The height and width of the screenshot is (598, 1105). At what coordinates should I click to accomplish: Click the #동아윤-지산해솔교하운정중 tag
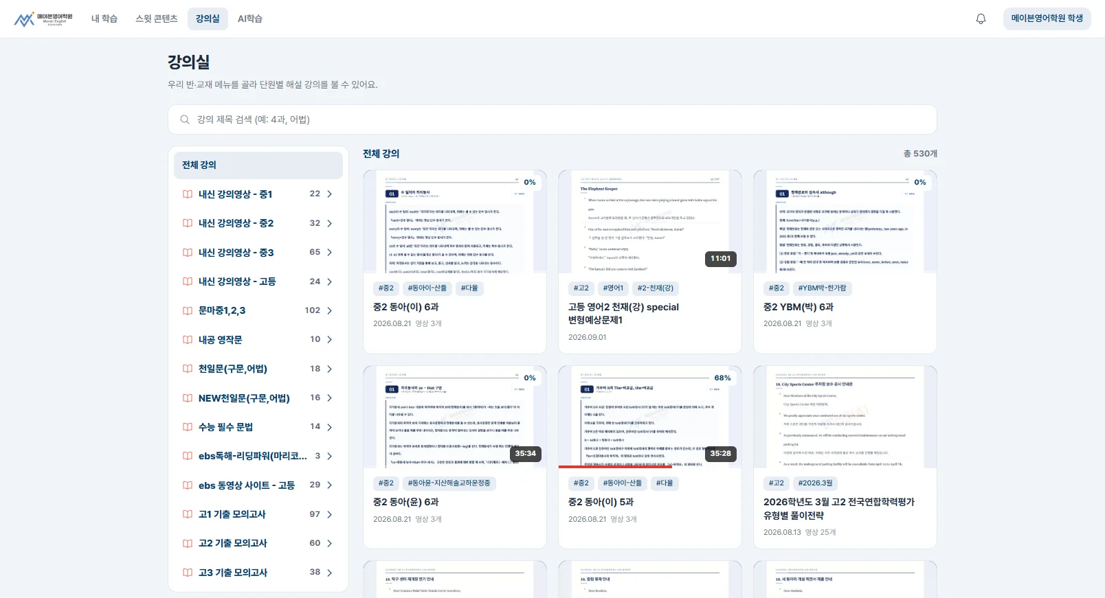tap(449, 483)
